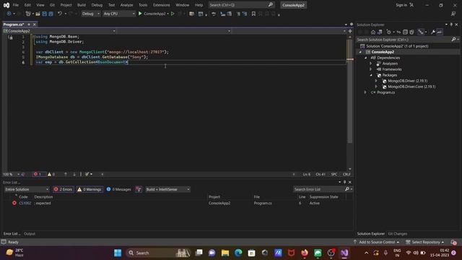Screen dimensions: 462x260
Task: Click the Select Repository button
Action: coord(424,242)
